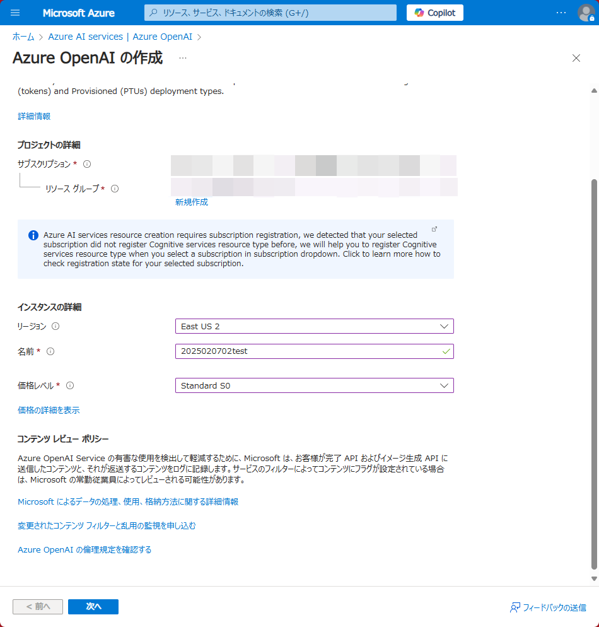599x627 pixels.
Task: Click the ellipsis next to the page title
Action: (x=183, y=59)
